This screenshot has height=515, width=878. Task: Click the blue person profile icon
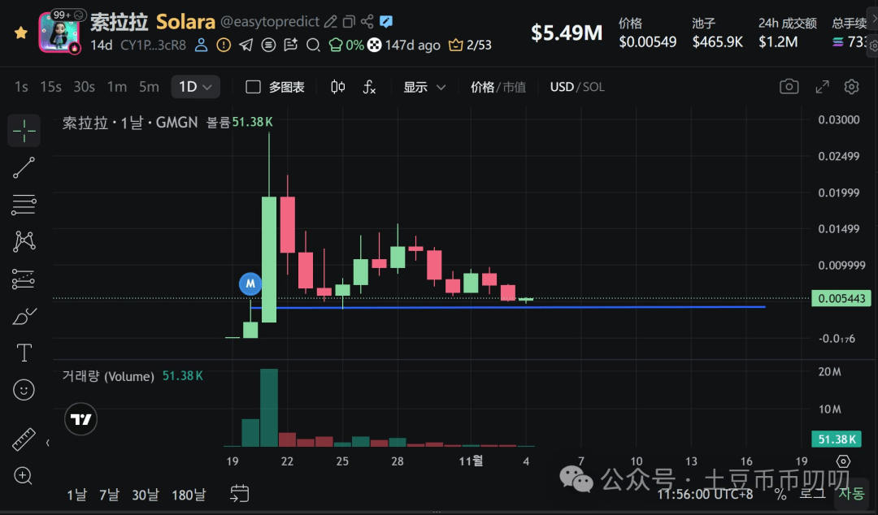[x=201, y=45]
